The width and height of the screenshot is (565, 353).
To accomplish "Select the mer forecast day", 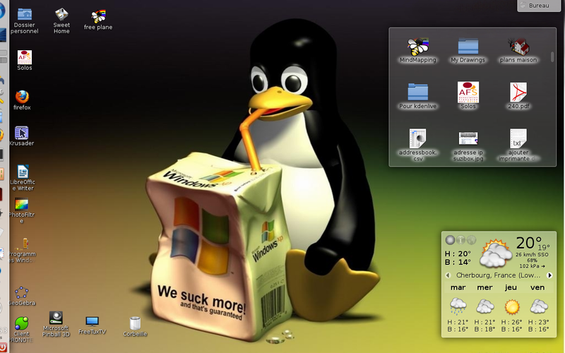I will tap(484, 287).
